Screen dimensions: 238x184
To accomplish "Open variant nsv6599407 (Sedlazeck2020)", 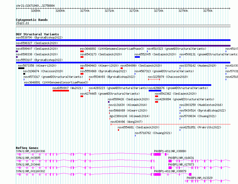I will [x=37, y=49].
